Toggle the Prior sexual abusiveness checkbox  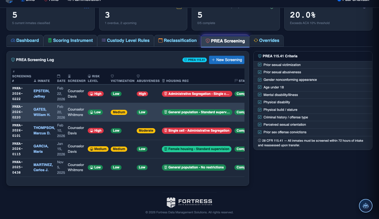pyautogui.click(x=260, y=72)
